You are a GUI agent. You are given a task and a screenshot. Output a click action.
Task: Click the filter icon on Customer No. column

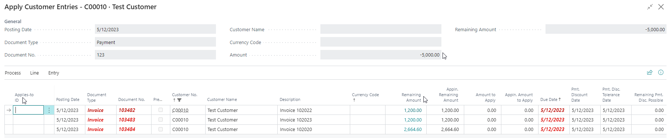click(x=180, y=100)
